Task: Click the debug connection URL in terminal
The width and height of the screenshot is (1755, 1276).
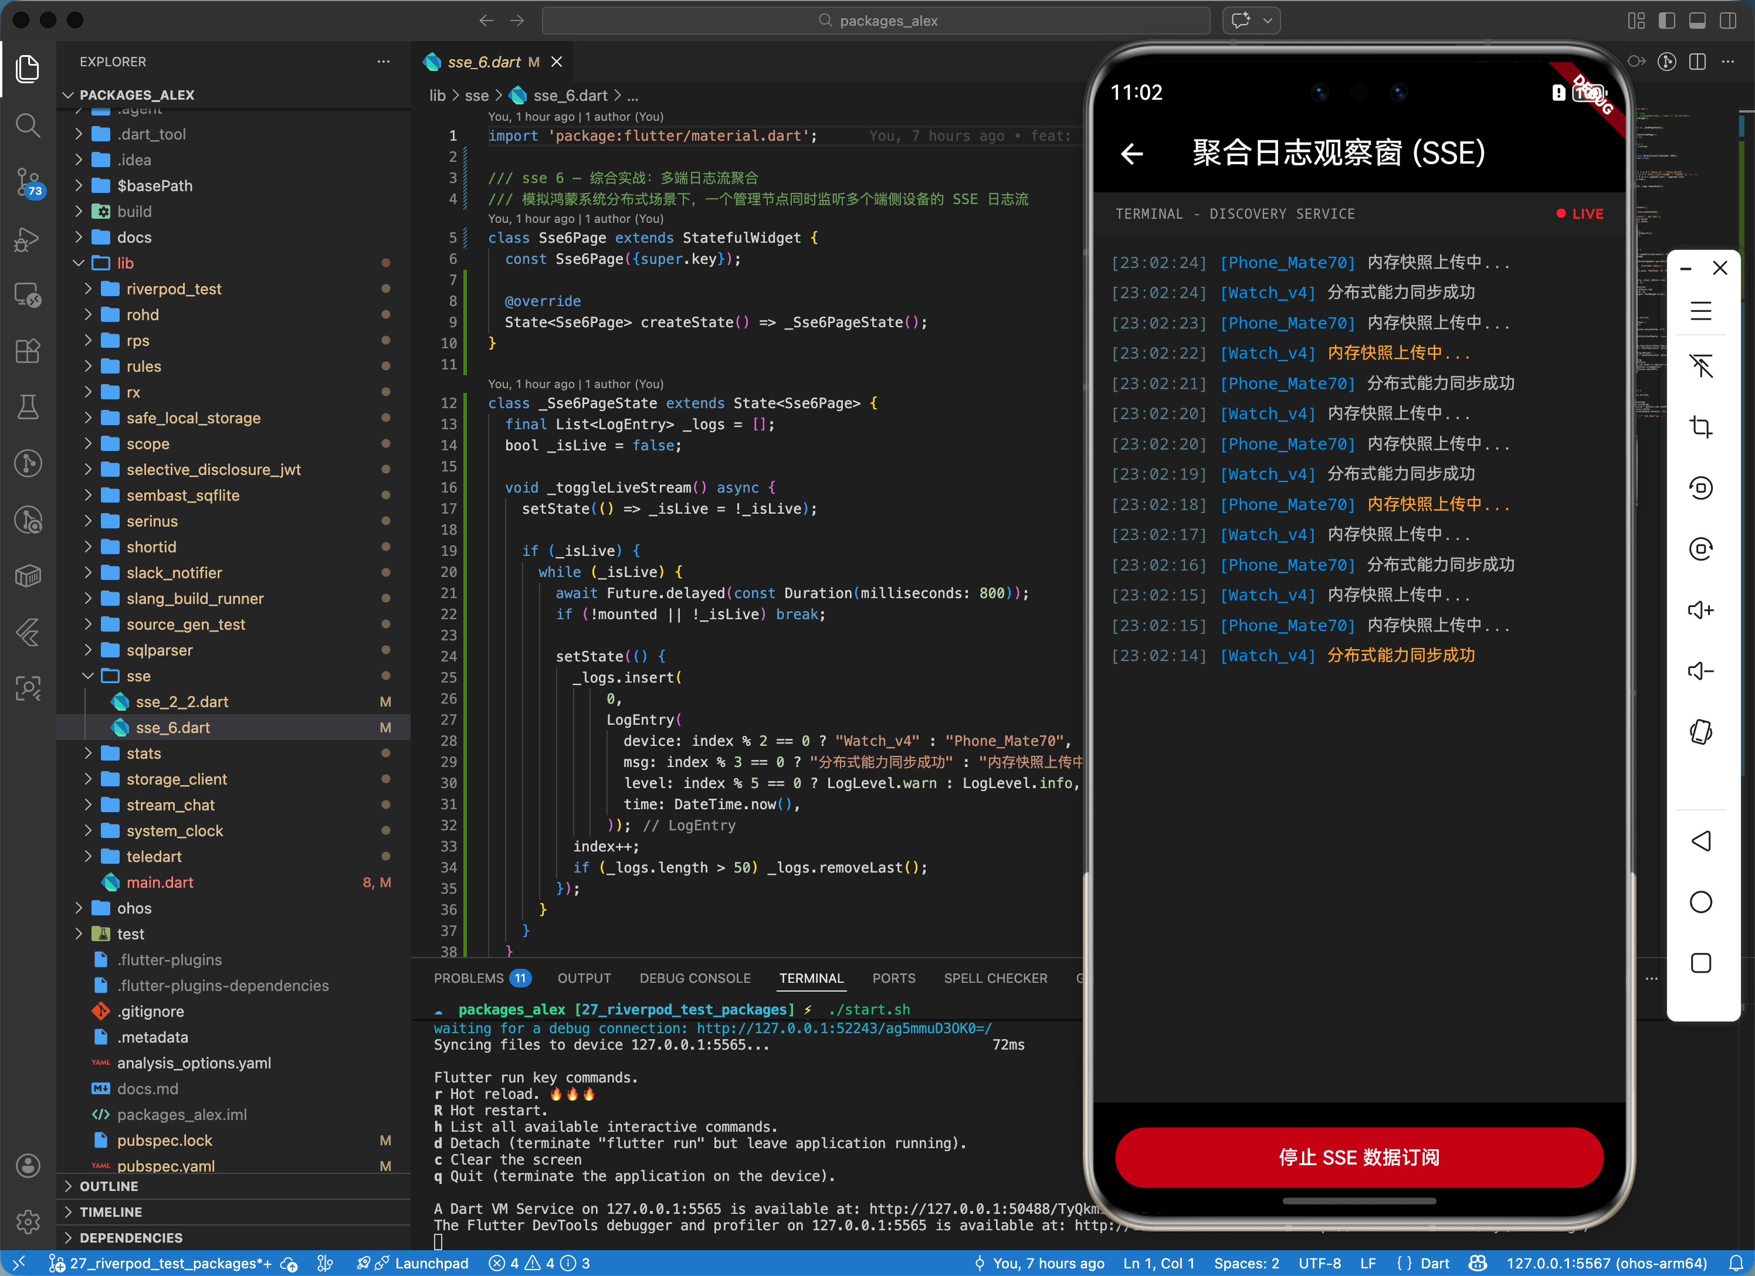Action: 843,1029
